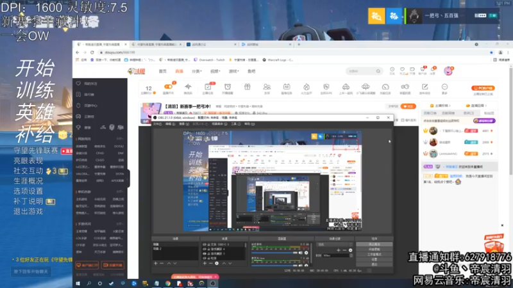Open the friends people icon in Douyu toolbar
513x288 pixels.
click(267, 87)
